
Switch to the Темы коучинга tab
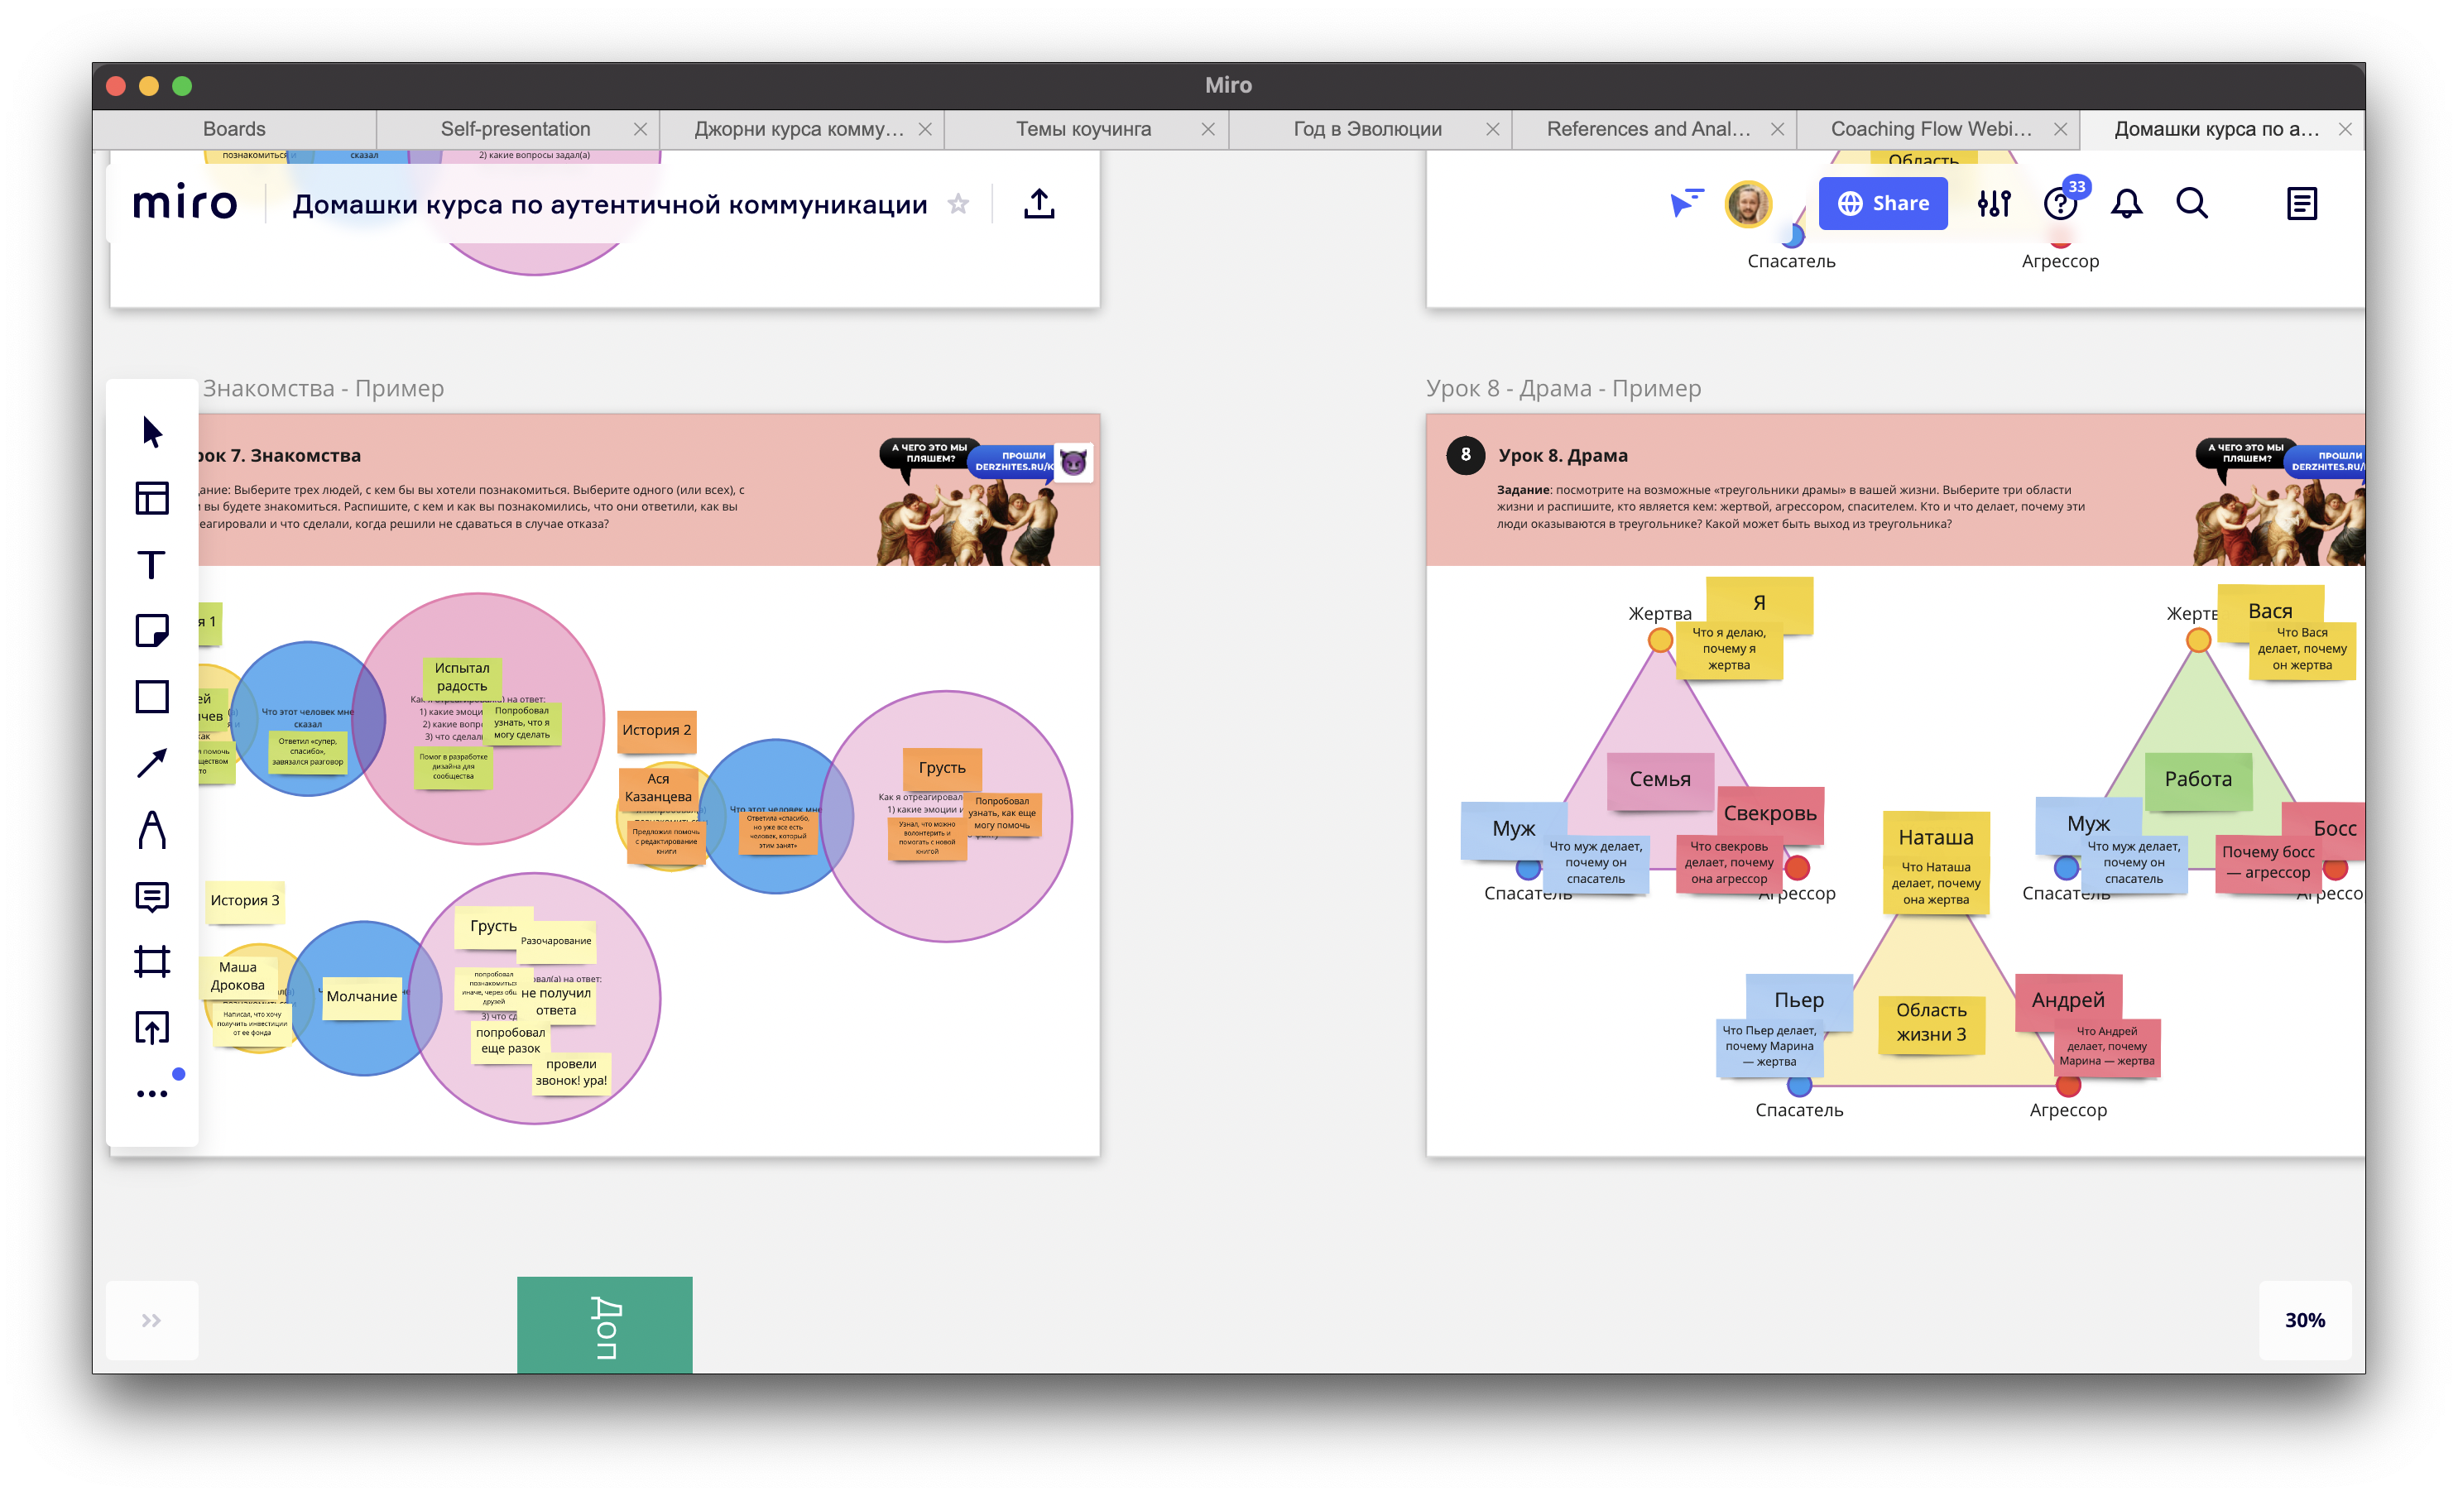coord(1083,128)
